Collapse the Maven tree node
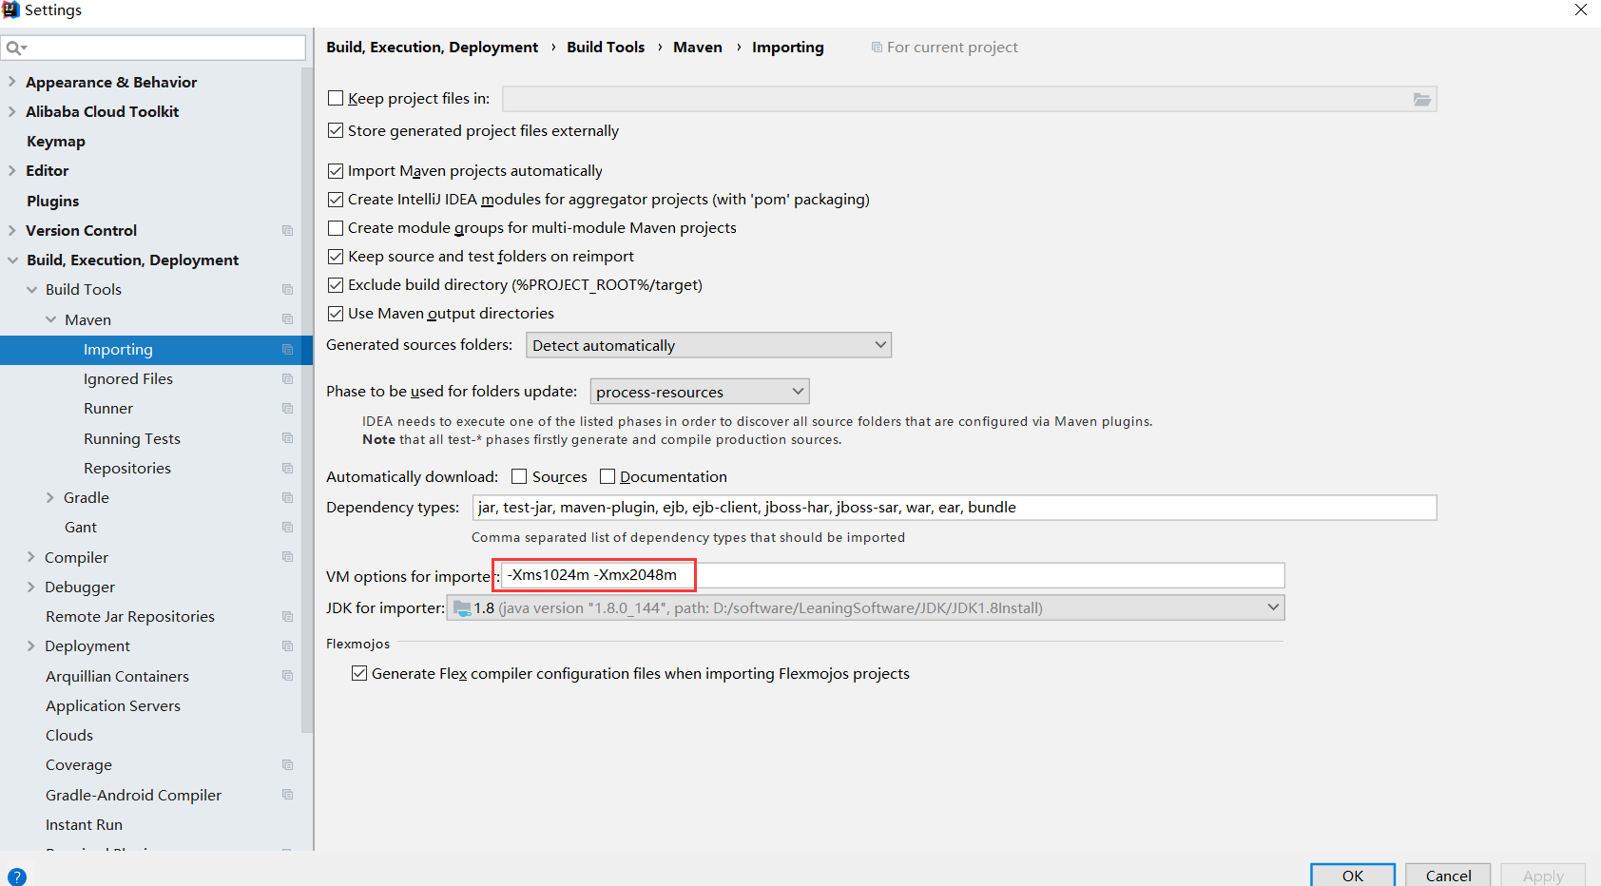The width and height of the screenshot is (1601, 886). pos(52,319)
